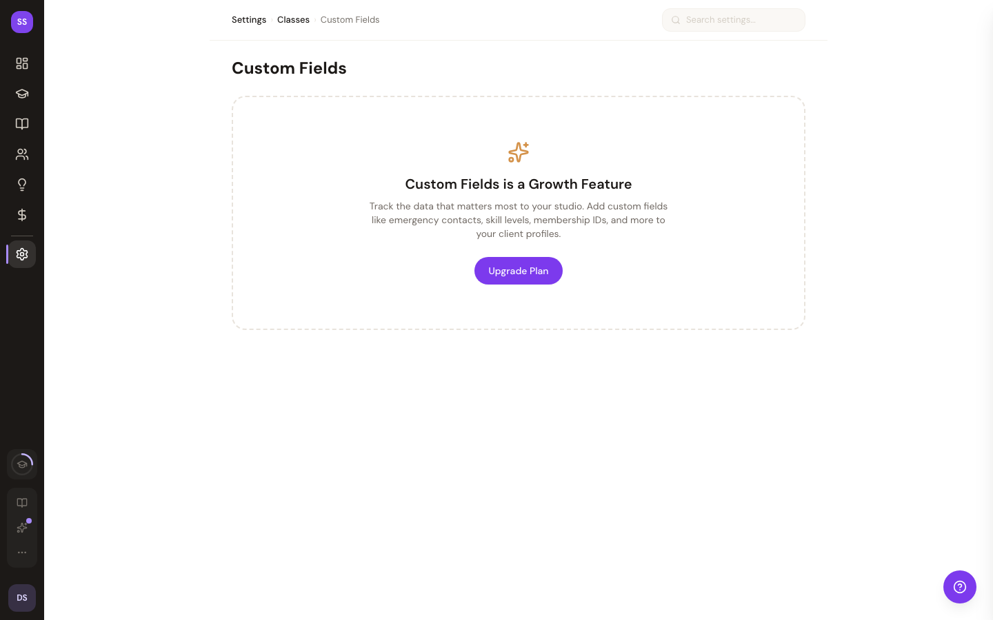Open the sparkle icon with notification dot
Image resolution: width=993 pixels, height=620 pixels.
point(22,528)
